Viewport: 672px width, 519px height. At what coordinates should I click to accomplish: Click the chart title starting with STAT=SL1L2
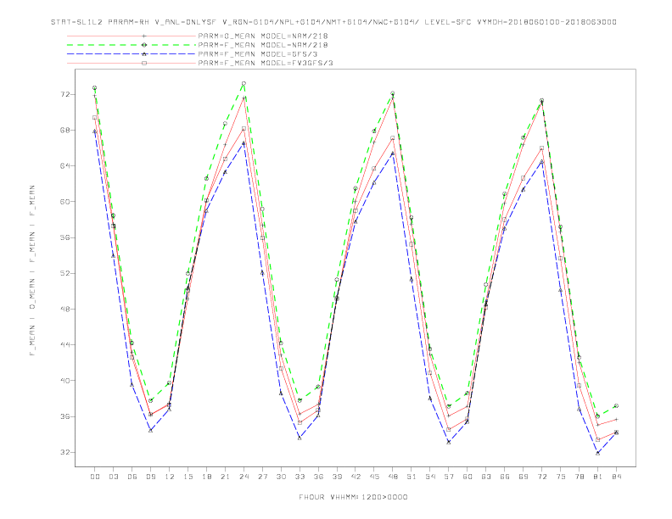point(333,22)
